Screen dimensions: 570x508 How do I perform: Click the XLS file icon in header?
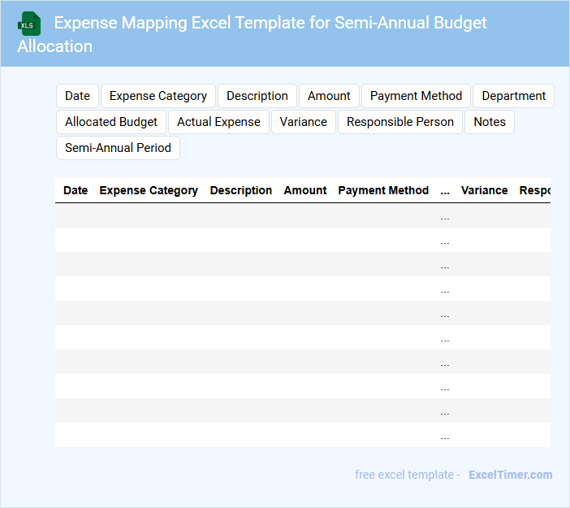[x=29, y=24]
